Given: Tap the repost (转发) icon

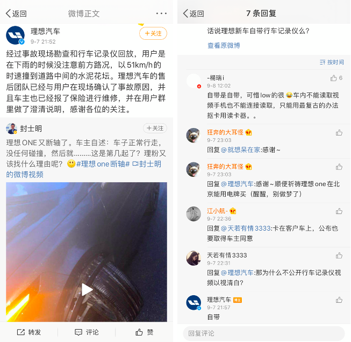Looking at the screenshot, I should 21,332.
